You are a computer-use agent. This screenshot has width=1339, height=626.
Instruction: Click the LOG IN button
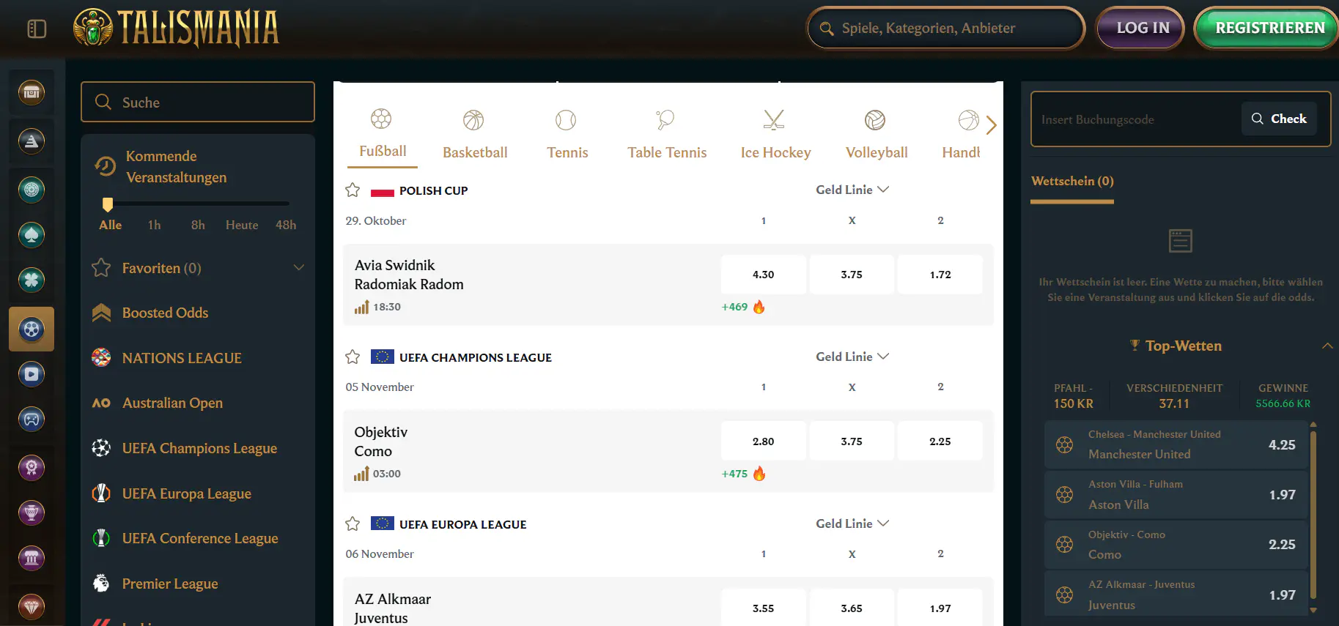tap(1140, 28)
